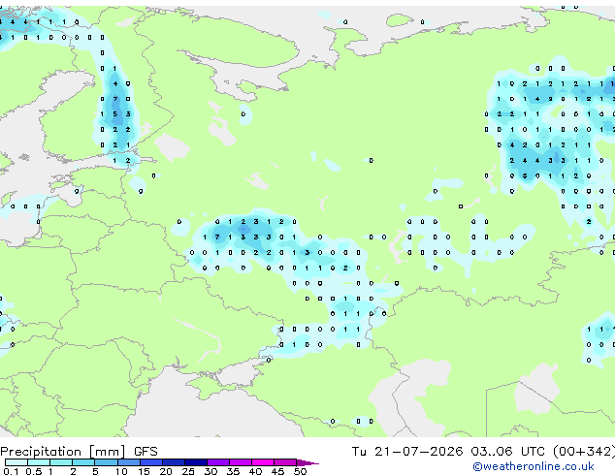Select the 10–15 mm legend color swatch
This screenshot has width=615, height=475.
pos(128,462)
